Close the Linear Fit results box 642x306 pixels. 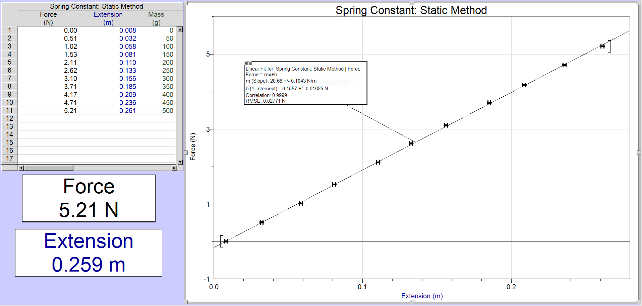246,63
